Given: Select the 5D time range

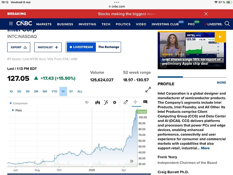Looking at the screenshot, I should coord(19,91).
